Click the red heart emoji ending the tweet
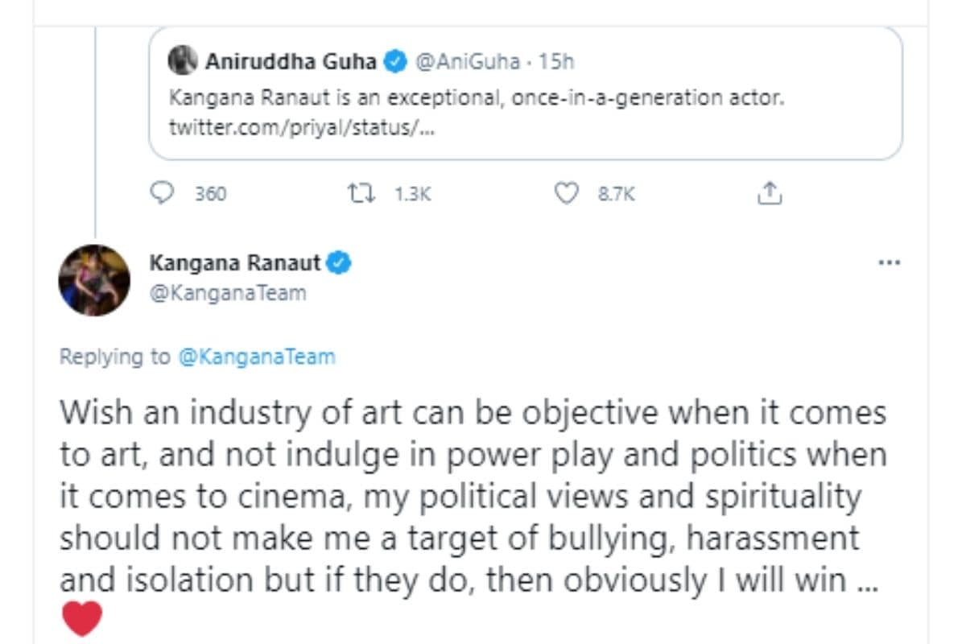 [81, 618]
